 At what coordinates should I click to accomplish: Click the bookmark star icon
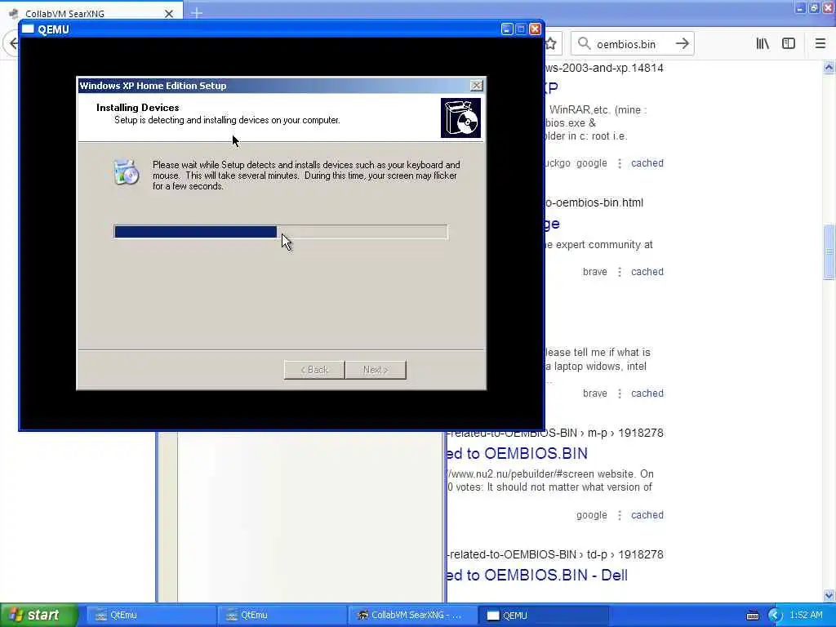coord(551,44)
